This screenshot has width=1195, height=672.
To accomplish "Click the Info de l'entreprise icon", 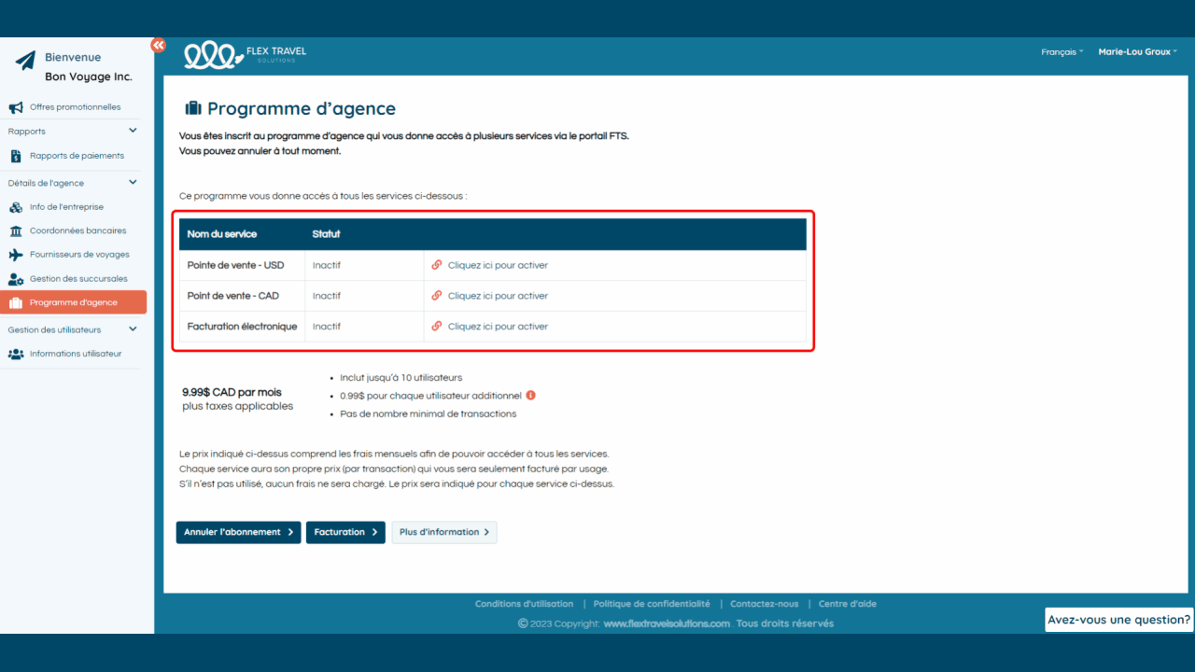I will (x=16, y=207).
